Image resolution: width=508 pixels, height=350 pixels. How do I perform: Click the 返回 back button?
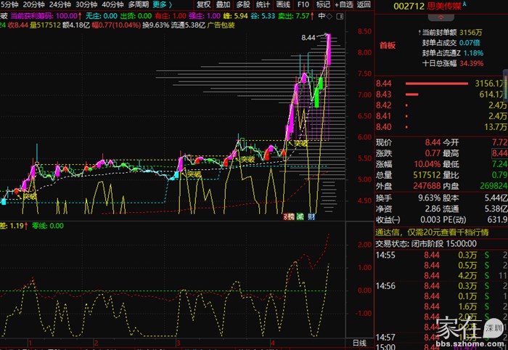point(364,4)
